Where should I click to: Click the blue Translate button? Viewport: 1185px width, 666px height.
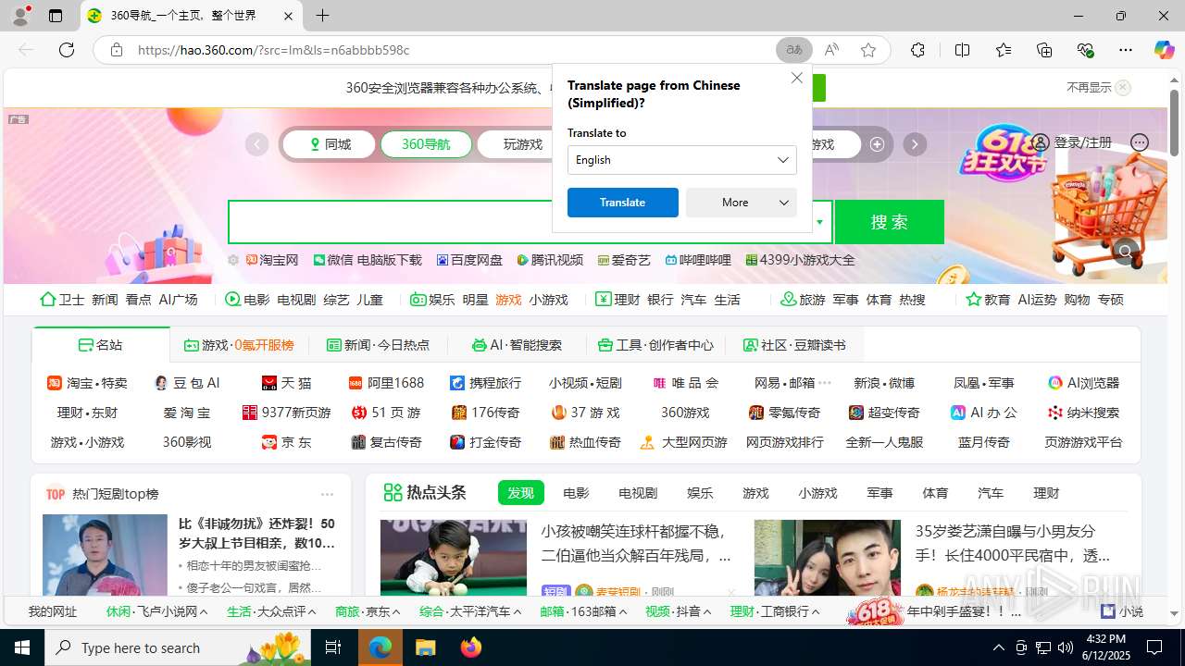click(x=622, y=203)
